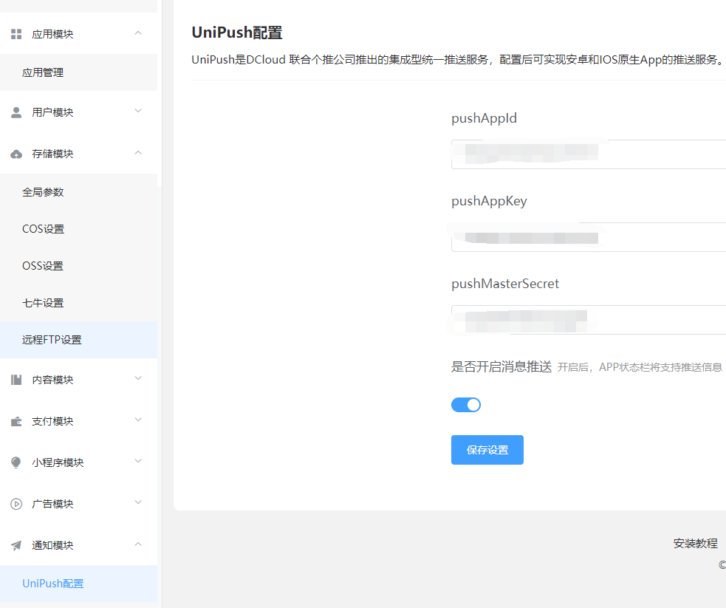Select 七牛设置 in the sidebar
This screenshot has width=726, height=608.
pyautogui.click(x=79, y=303)
